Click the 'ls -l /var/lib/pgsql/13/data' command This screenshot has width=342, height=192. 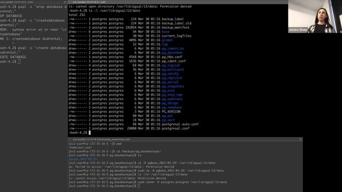(x=114, y=11)
